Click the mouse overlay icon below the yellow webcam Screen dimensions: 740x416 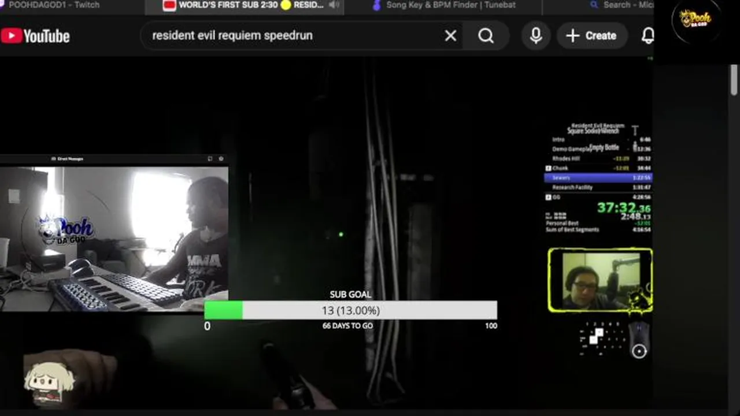click(x=639, y=340)
